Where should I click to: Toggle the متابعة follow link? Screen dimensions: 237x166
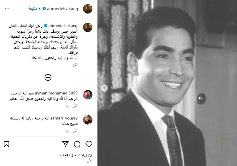33,9
